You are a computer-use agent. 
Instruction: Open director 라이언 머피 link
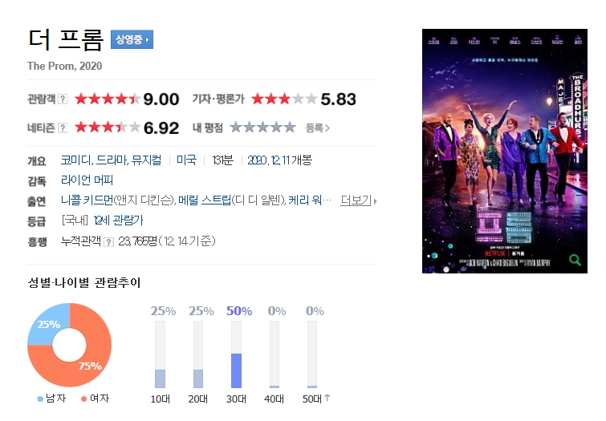87,180
